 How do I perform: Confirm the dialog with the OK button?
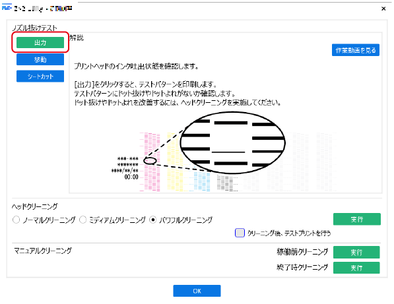pos(197,291)
